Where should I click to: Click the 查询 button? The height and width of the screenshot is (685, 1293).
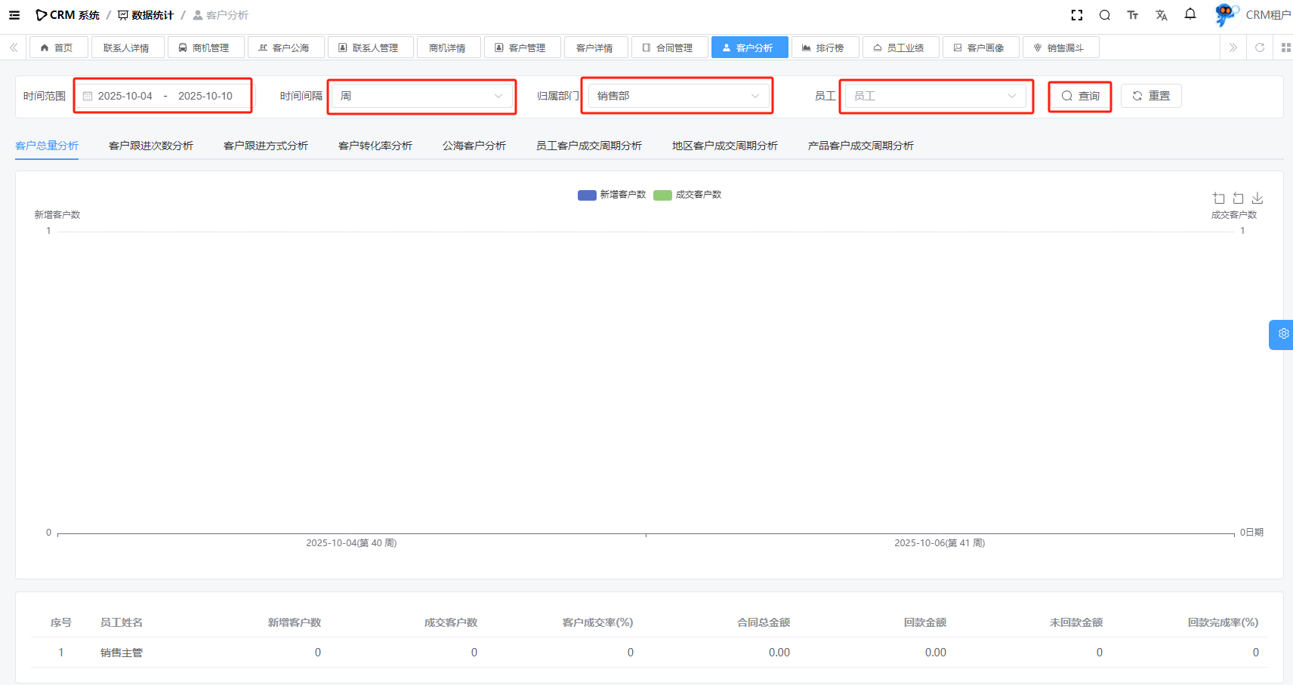click(1080, 96)
